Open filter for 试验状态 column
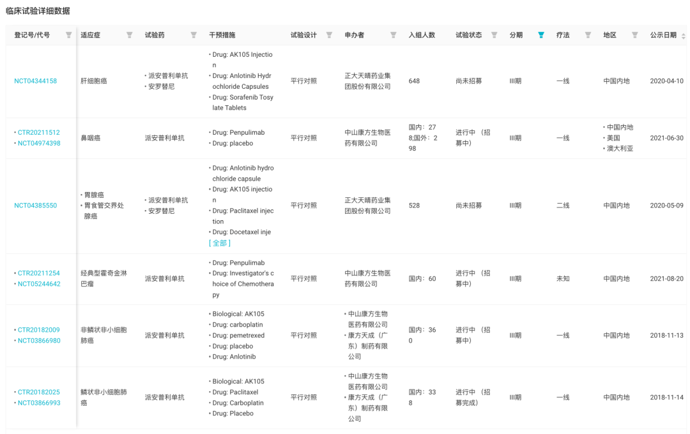Image resolution: width=690 pixels, height=434 pixels. [494, 35]
